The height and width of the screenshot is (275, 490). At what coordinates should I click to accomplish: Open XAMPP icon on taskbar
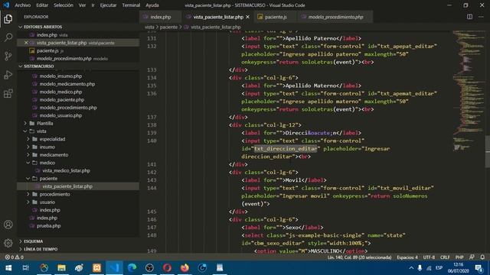click(x=97, y=268)
